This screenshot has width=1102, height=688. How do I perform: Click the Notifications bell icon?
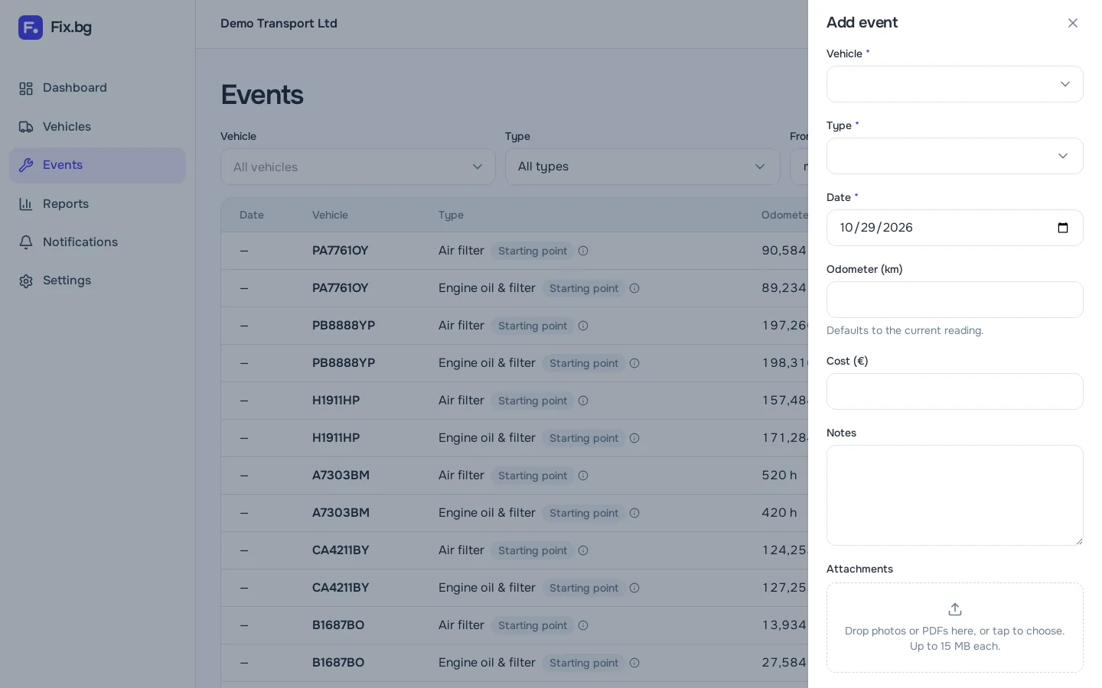pos(26,242)
